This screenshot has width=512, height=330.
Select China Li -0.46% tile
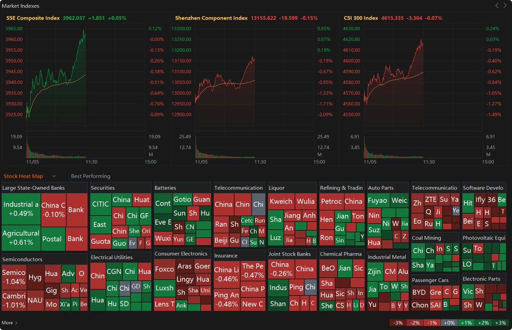[226, 274]
